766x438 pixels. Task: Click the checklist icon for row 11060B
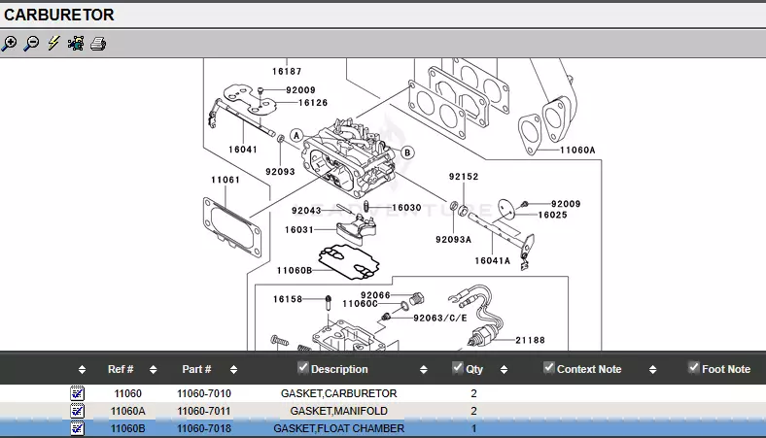78,428
